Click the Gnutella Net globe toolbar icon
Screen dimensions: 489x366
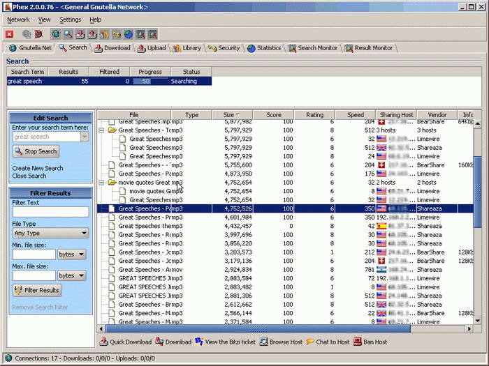[x=56, y=34]
